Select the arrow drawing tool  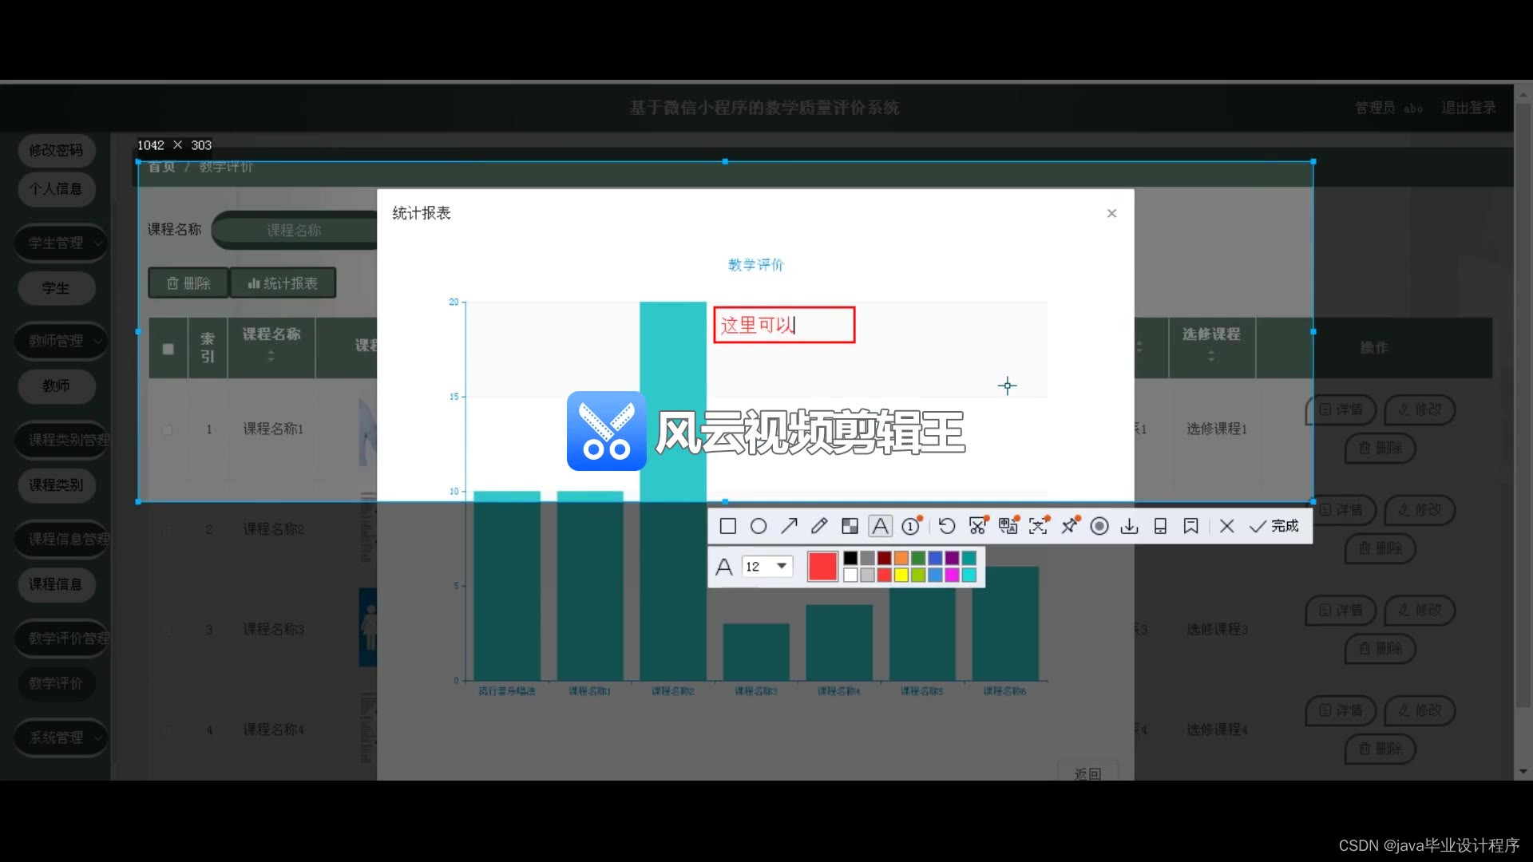click(x=789, y=526)
